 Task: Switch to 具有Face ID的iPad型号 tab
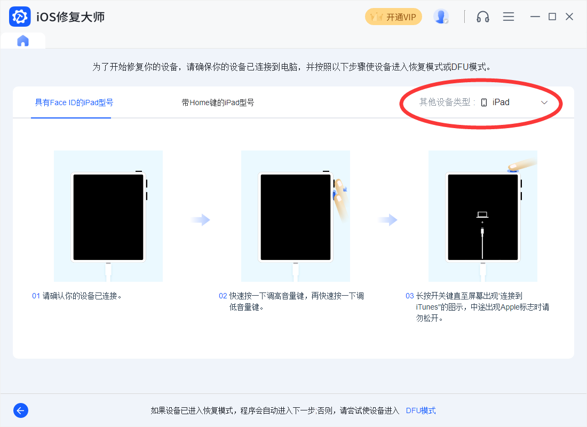click(x=74, y=102)
